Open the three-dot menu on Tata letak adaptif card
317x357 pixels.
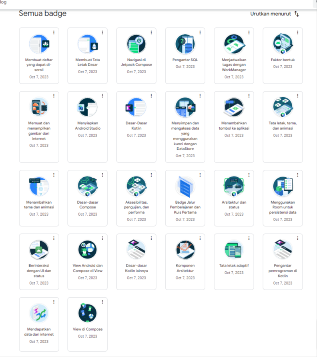[249, 238]
